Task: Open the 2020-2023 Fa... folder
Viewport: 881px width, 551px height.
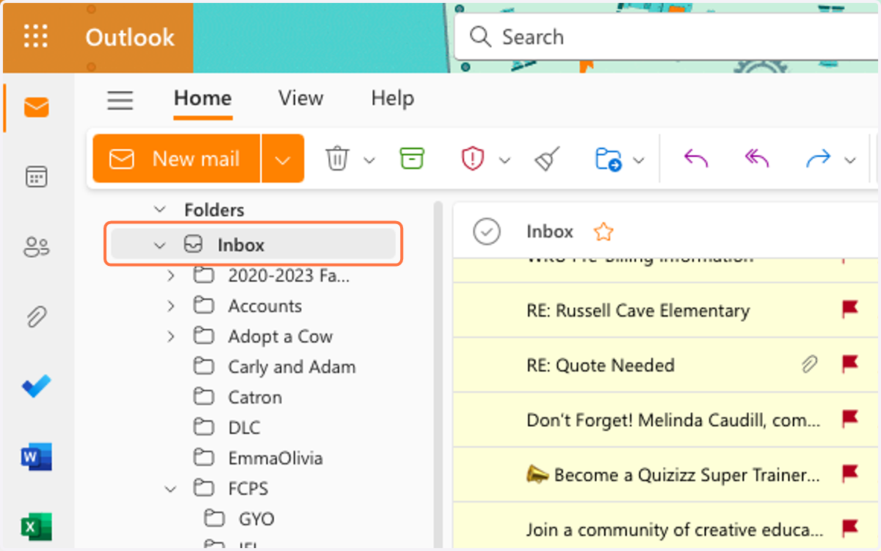Action: (x=289, y=276)
